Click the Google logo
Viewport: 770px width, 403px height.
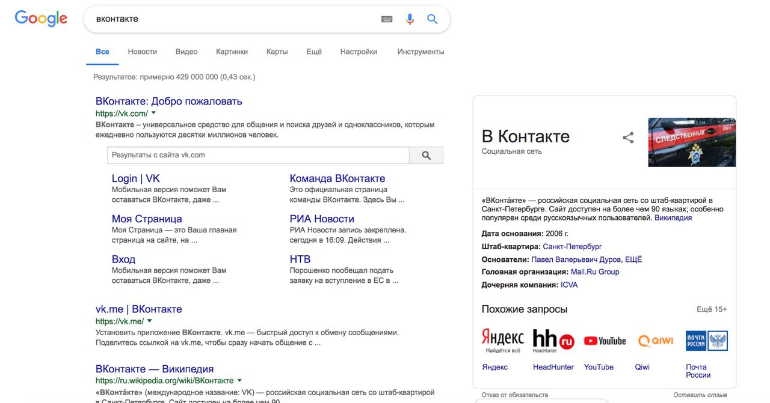41,19
